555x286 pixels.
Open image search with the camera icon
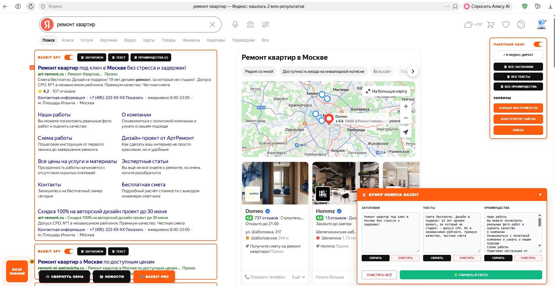250,24
